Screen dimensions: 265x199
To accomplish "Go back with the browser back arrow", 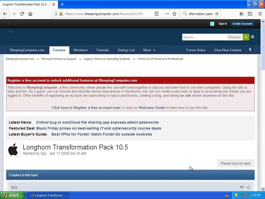I will [x=5, y=14].
